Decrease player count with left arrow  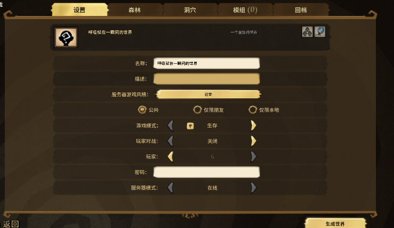point(170,157)
